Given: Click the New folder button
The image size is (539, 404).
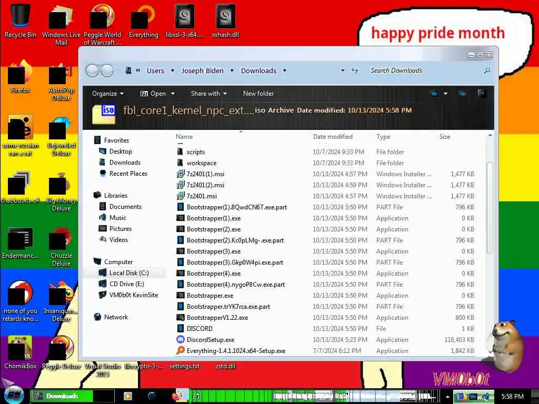Looking at the screenshot, I should tap(258, 94).
